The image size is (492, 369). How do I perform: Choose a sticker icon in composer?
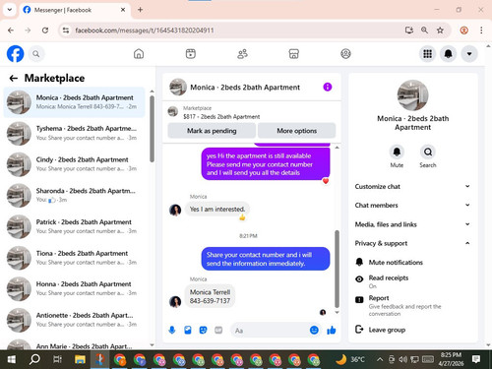[x=203, y=330]
